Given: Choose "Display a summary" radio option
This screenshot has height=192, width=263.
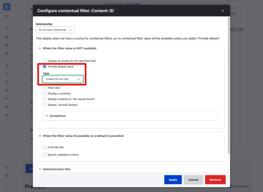Looking at the screenshot, I should 45,93.
